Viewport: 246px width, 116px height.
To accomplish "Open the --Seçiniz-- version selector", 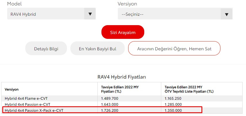I will coord(175,14).
